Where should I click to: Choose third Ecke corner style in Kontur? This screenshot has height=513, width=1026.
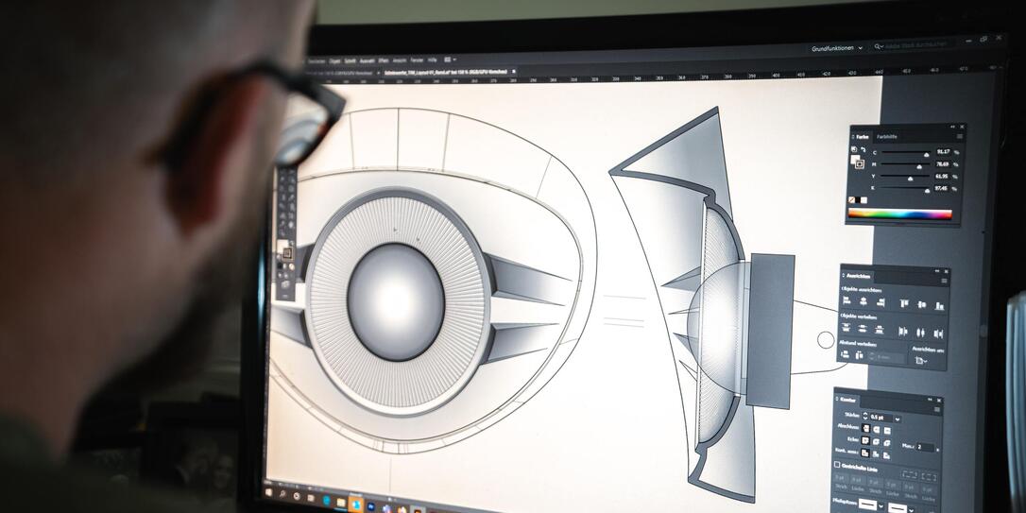[x=886, y=443]
